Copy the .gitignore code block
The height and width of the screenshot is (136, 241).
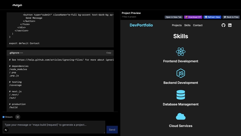click(x=109, y=53)
